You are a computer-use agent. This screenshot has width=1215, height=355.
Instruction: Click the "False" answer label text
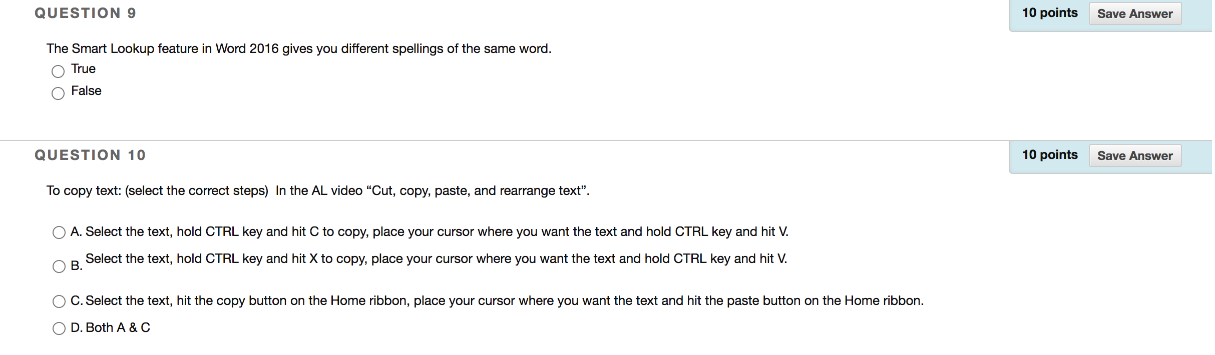86,90
